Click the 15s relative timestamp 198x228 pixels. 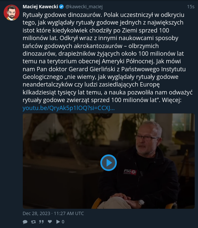click(x=191, y=7)
